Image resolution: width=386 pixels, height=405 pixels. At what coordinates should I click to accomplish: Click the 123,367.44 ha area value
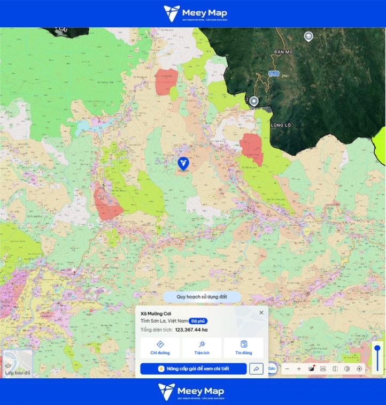(191, 330)
